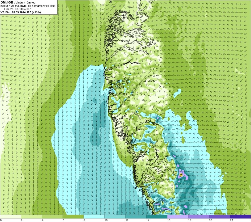Click the "Vindur (10m) og" title text
This screenshot has height=222, width=251.
click(x=26, y=3)
